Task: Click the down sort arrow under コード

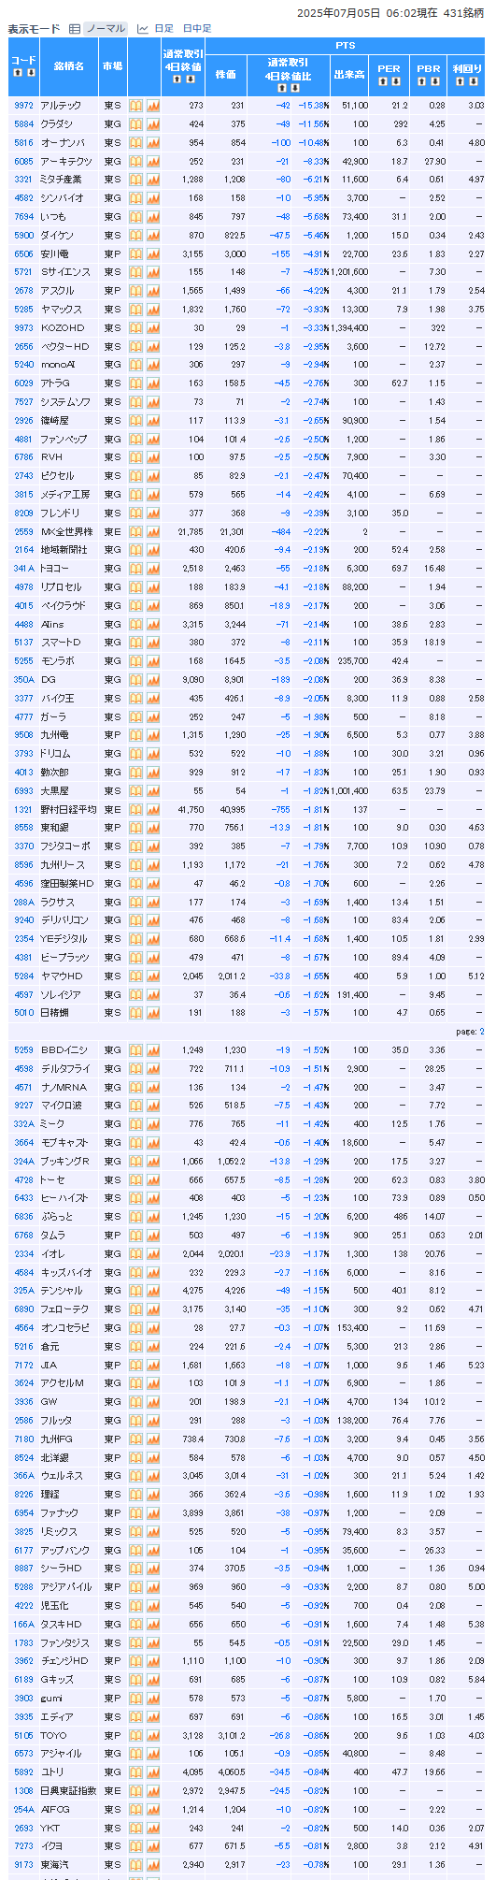Action: [30, 72]
